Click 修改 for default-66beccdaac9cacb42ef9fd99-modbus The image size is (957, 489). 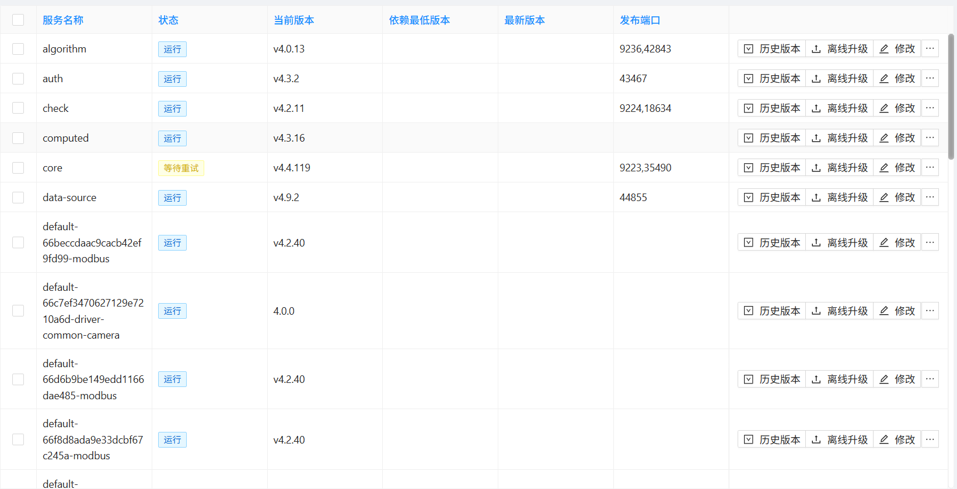coord(897,242)
